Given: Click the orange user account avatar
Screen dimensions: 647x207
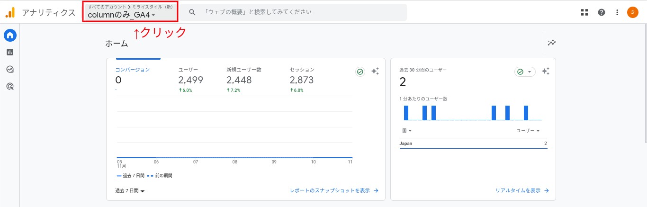Looking at the screenshot, I should click(x=632, y=12).
